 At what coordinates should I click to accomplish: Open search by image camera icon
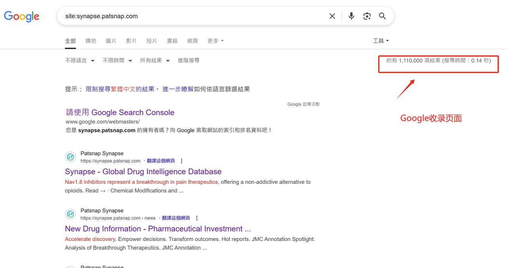click(367, 16)
